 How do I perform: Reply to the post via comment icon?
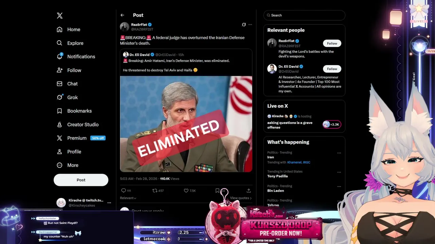pos(124,191)
